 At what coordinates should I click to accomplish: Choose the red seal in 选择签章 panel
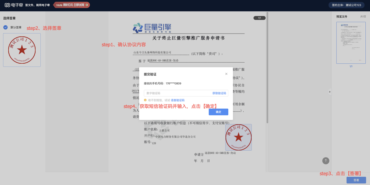coord(22,50)
